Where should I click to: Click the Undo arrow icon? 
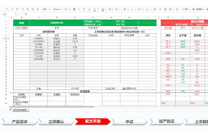tap(7, 9)
